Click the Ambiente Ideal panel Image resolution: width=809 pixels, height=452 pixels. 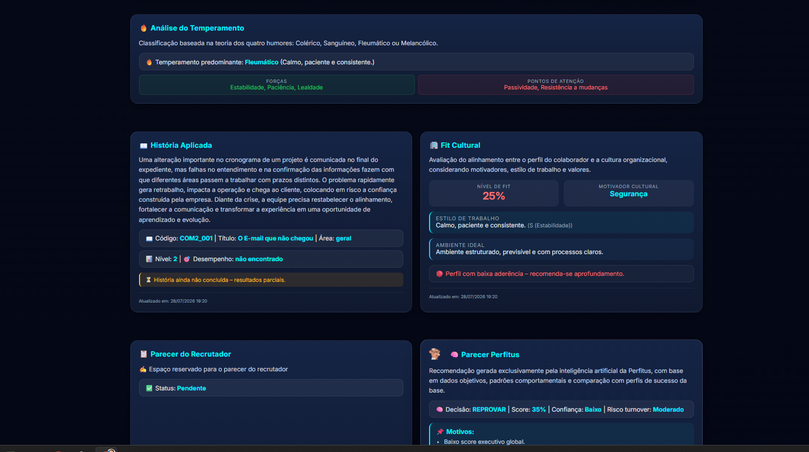tap(562, 249)
